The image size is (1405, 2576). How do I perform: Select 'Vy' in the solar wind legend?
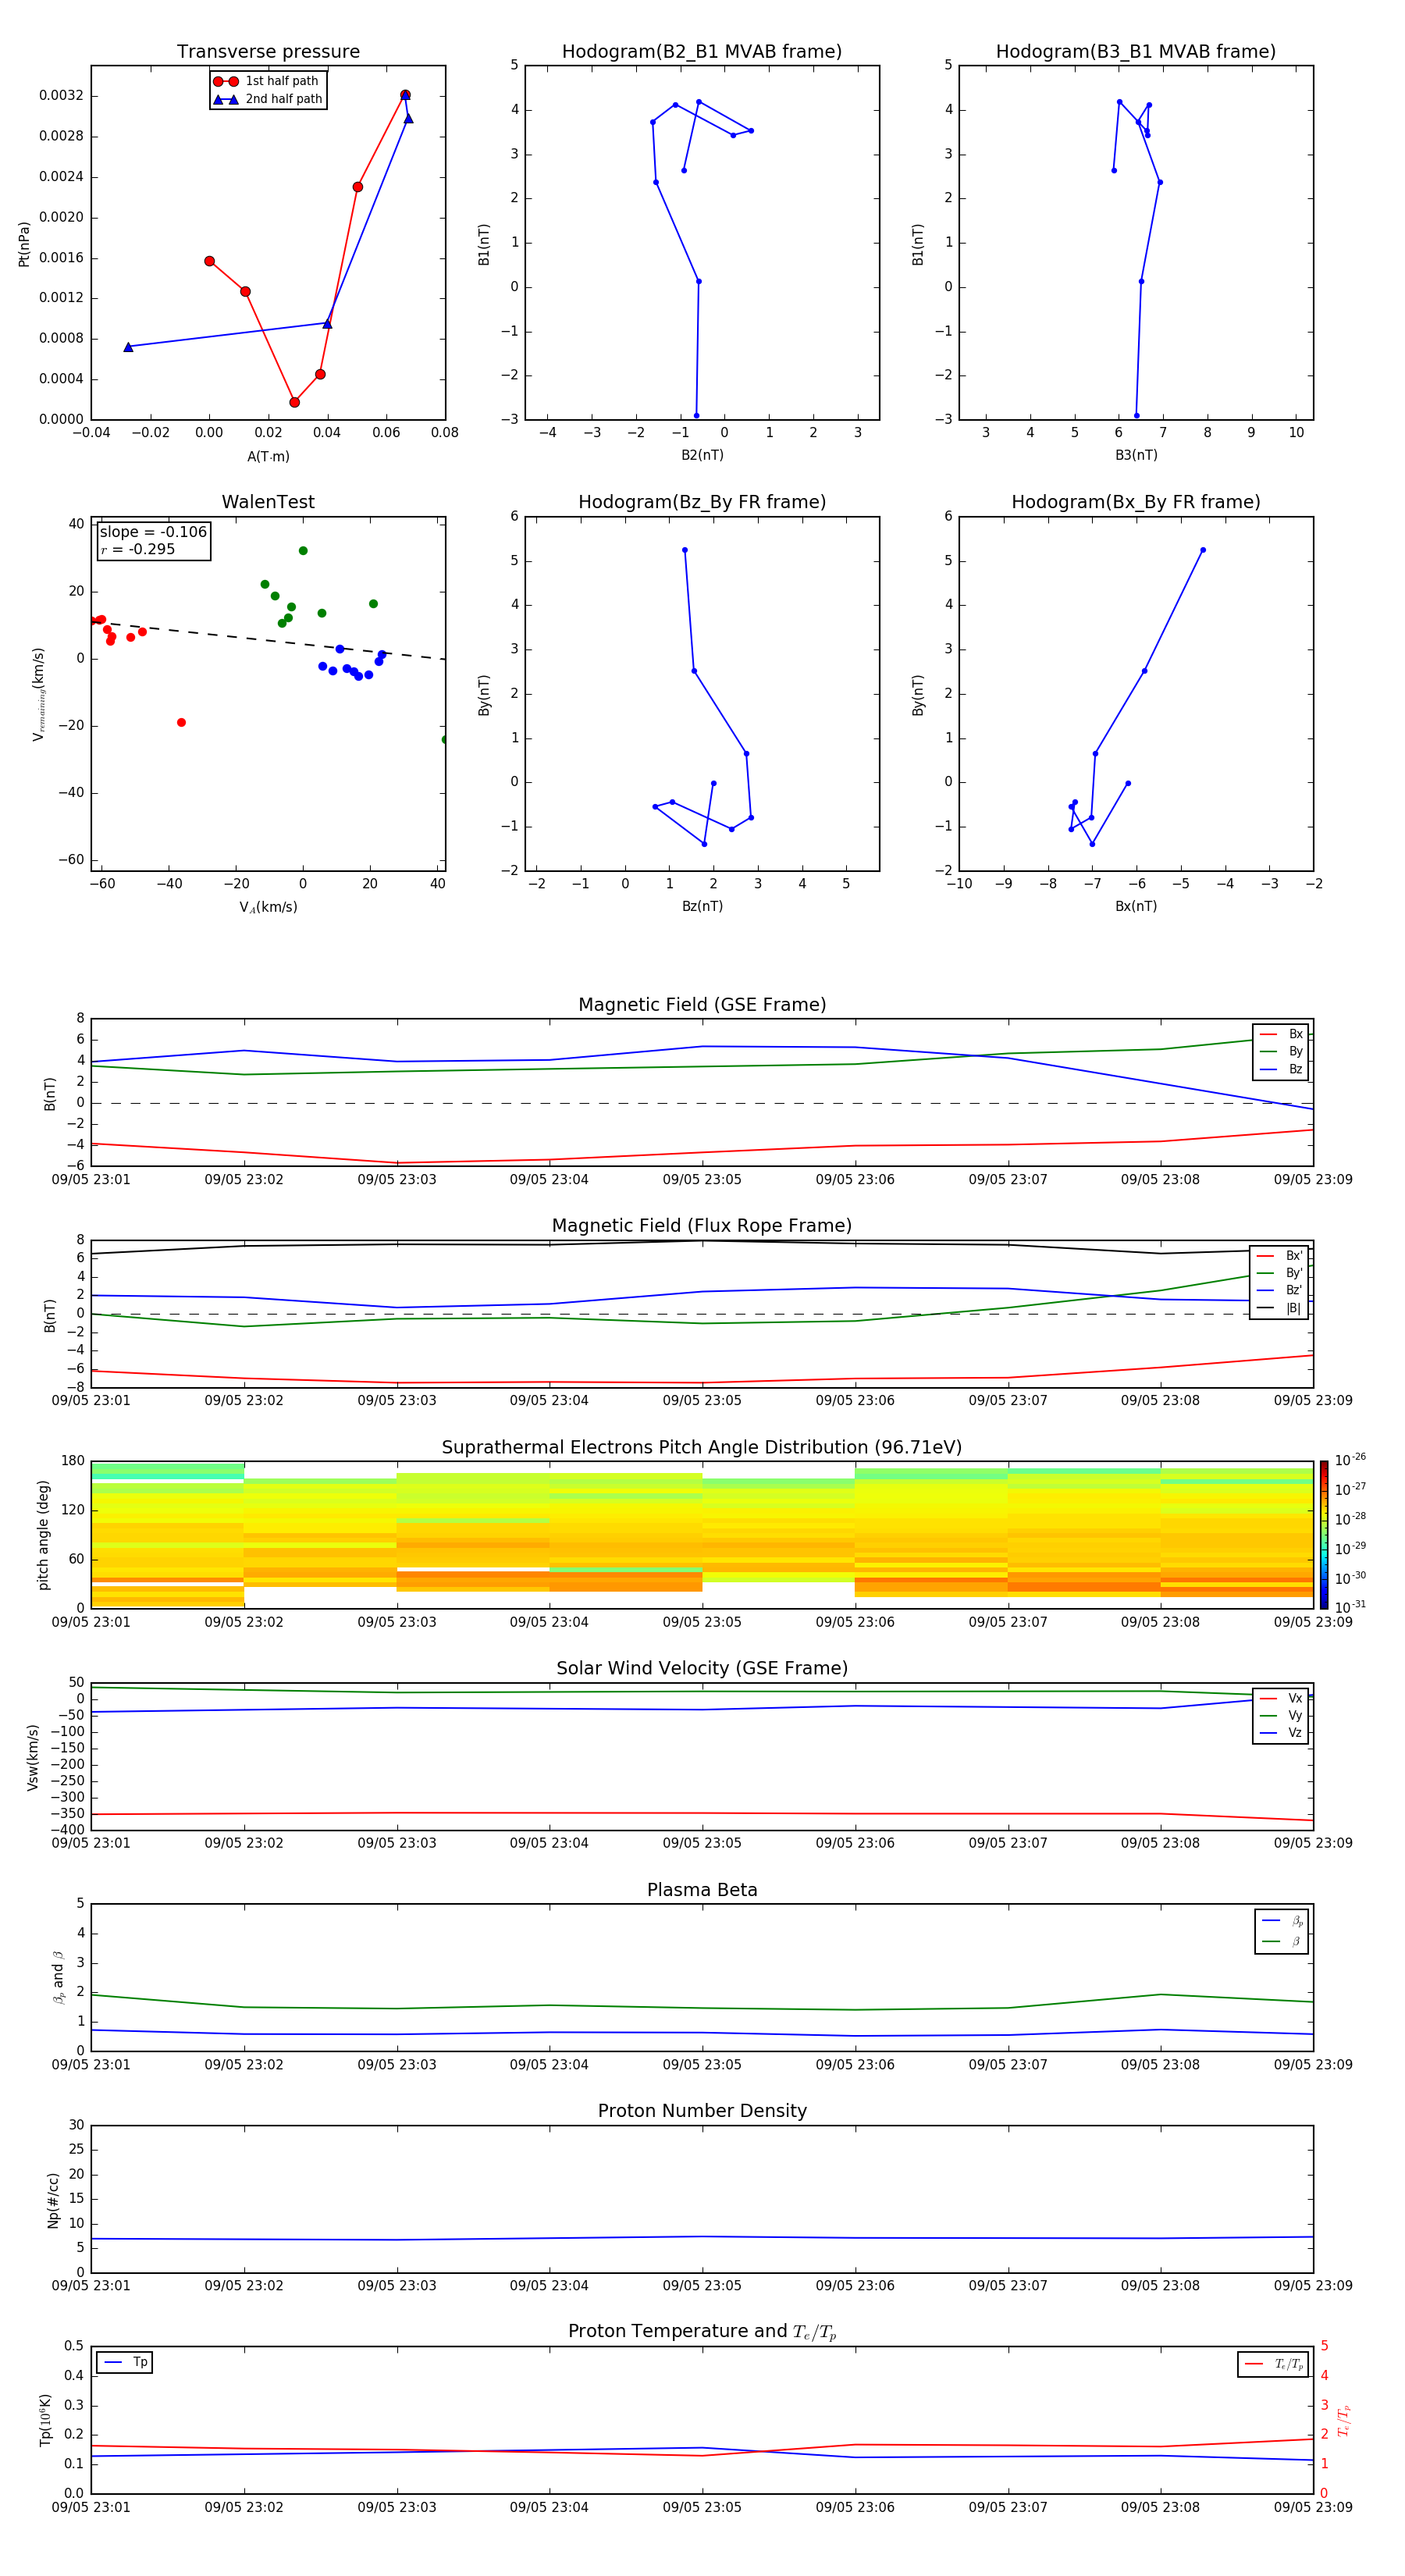click(x=1281, y=1716)
